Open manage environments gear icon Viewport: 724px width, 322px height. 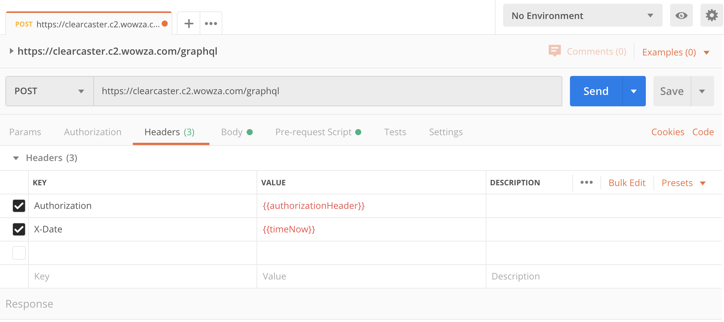pos(711,16)
